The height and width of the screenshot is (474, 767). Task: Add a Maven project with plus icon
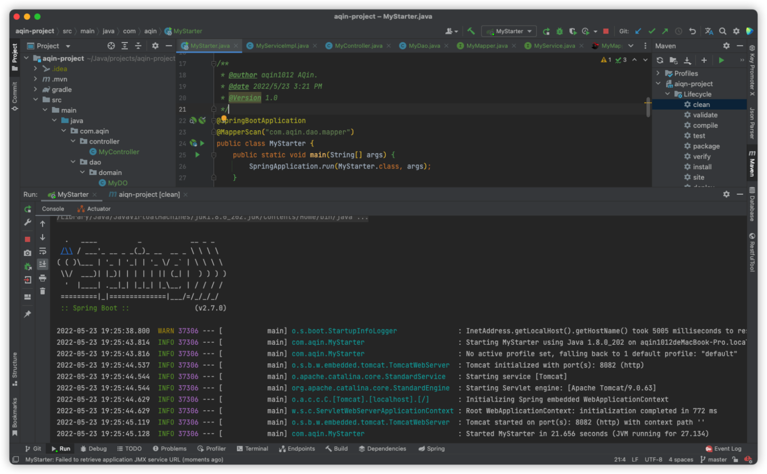[704, 60]
